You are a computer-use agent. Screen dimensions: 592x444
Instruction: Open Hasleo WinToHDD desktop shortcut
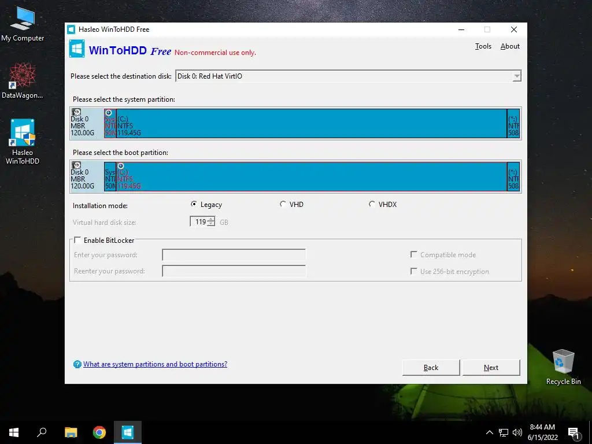[23, 141]
